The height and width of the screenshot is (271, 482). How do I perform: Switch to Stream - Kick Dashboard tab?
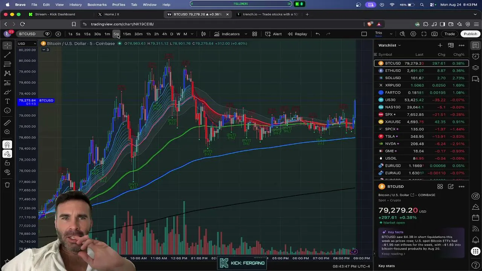point(55,14)
